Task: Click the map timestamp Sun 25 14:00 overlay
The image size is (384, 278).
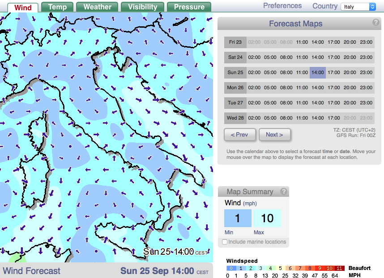Action: [x=175, y=251]
